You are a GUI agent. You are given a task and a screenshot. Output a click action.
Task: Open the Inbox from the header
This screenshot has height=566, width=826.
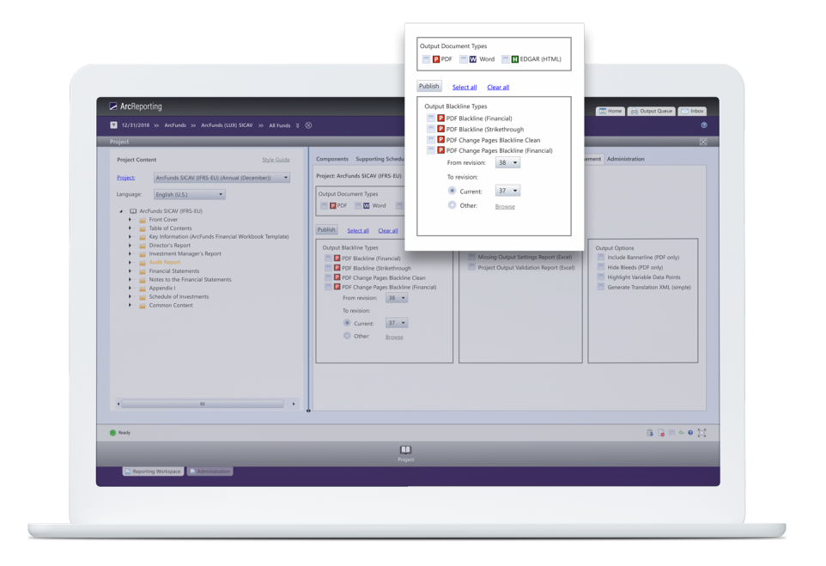click(x=691, y=111)
